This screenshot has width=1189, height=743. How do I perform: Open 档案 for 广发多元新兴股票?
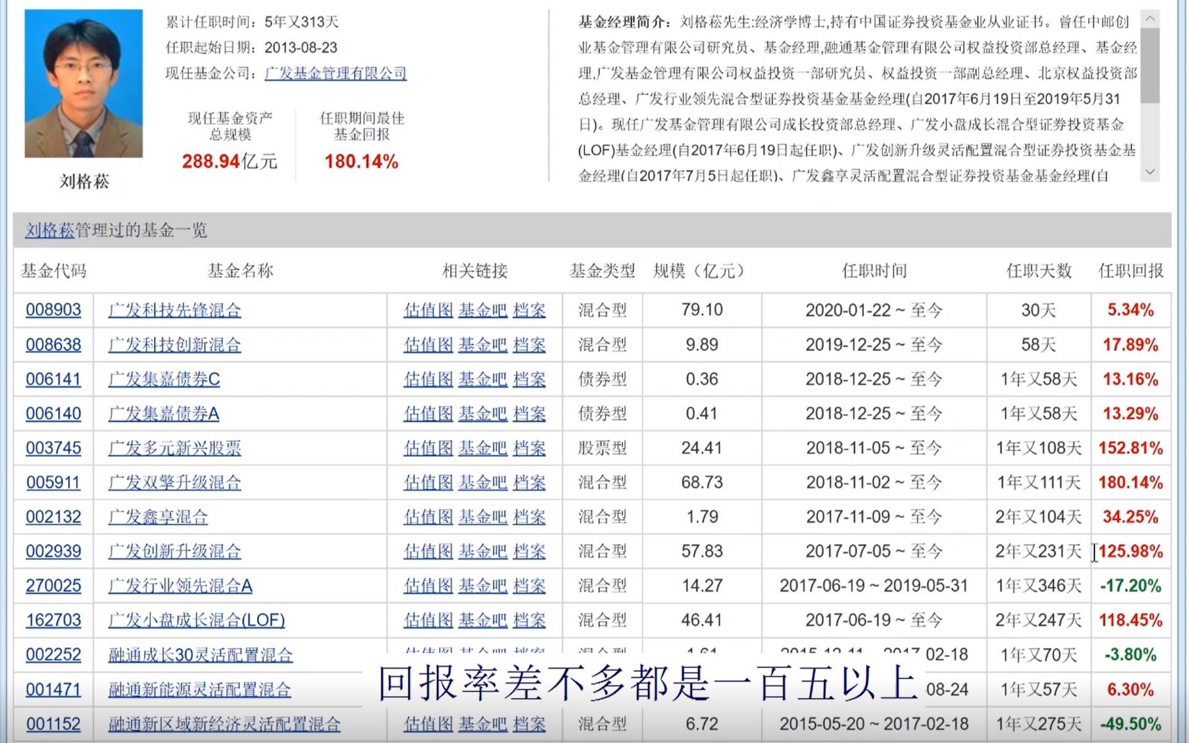(x=530, y=449)
